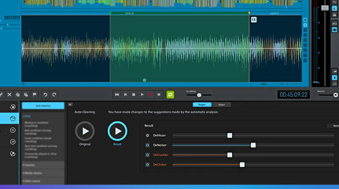Toggle the green loop playback button

pyautogui.click(x=170, y=94)
